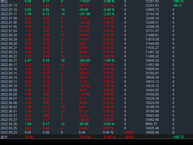Click date 2022.06.16
Viewport: 193px width, 145px height.
(x=9, y=69)
